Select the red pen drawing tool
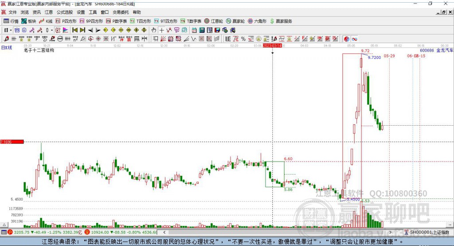This screenshot has width=454, height=246. (6, 39)
